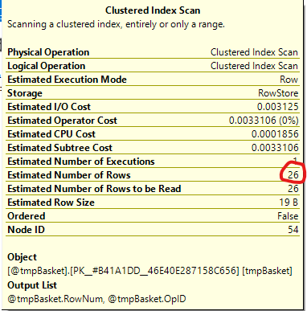Click the Execution Mode value 'Row'

point(289,80)
